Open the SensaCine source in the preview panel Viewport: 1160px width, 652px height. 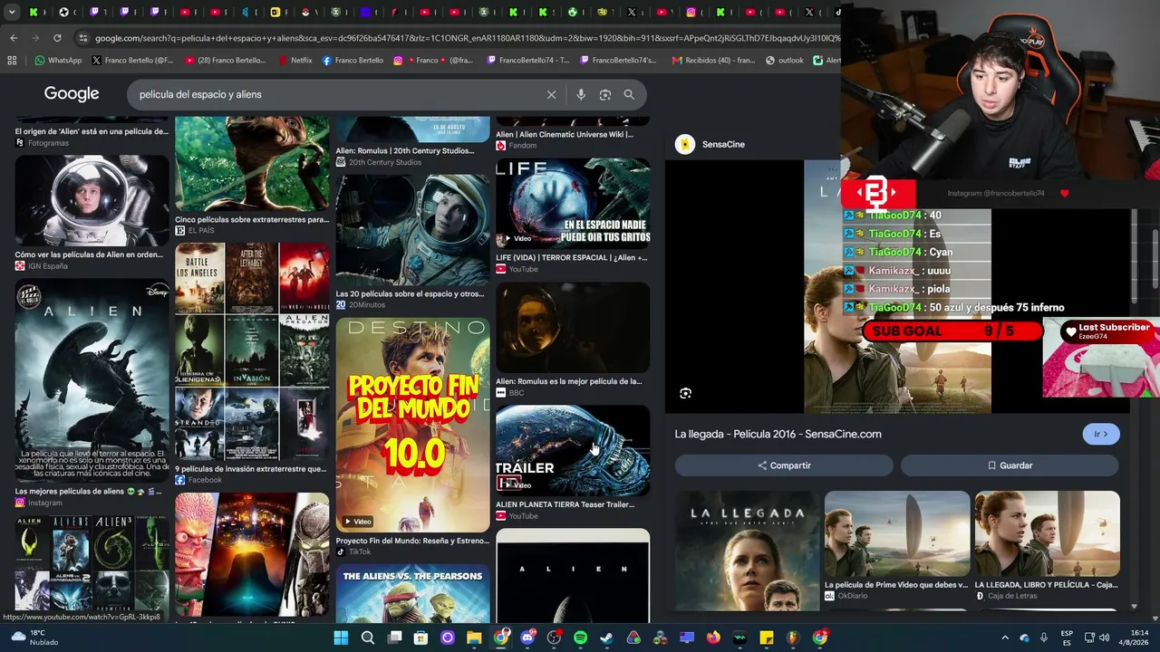tap(710, 144)
